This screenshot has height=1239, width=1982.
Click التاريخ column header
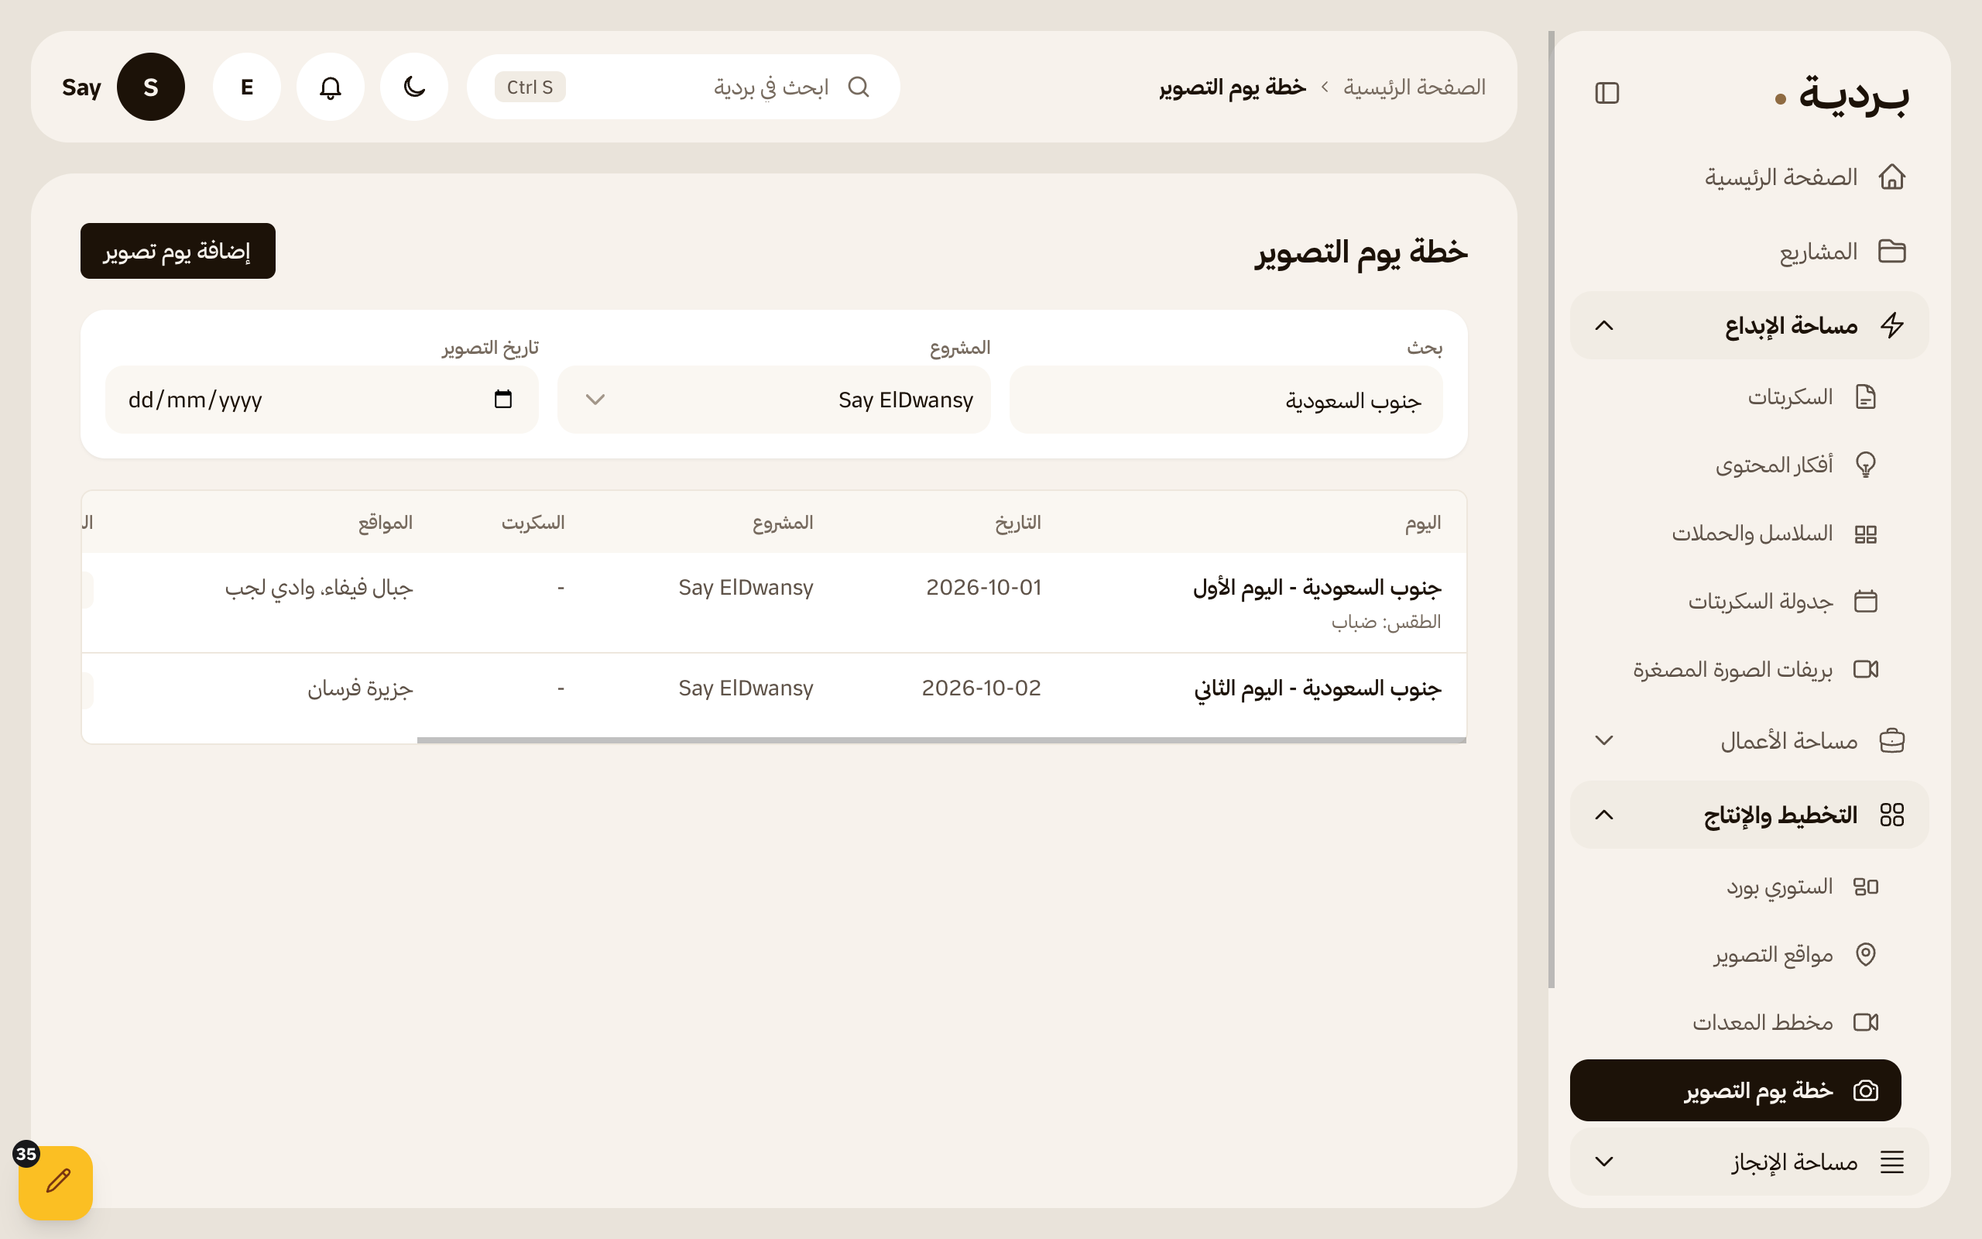[1018, 522]
